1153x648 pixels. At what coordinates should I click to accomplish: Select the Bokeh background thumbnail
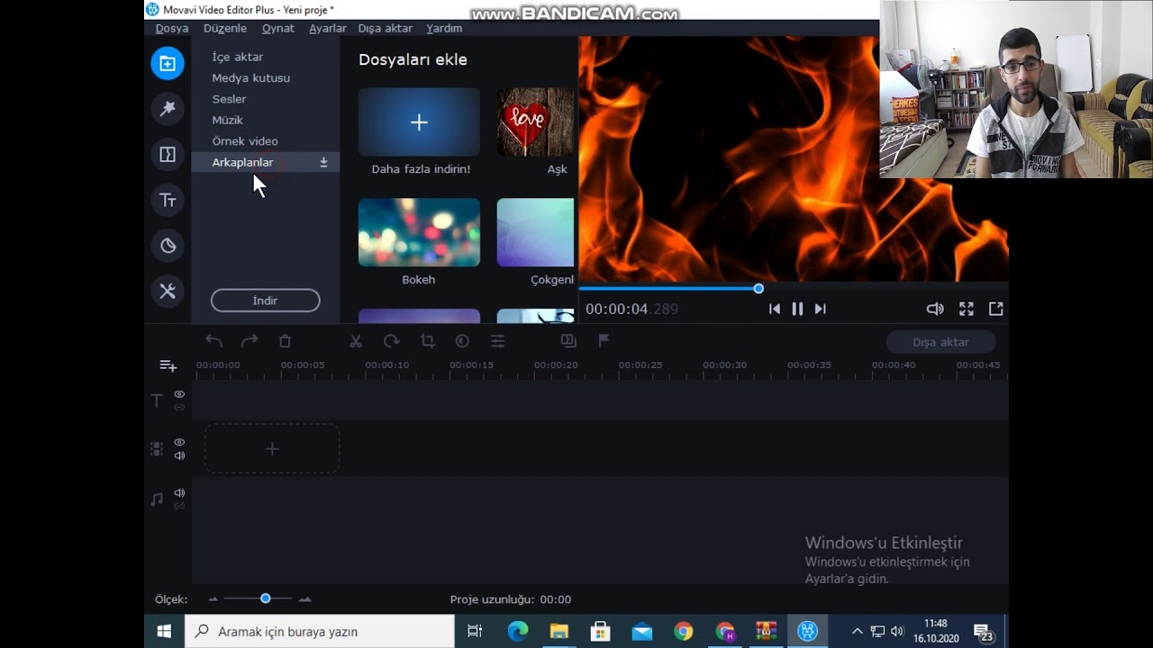(x=420, y=232)
